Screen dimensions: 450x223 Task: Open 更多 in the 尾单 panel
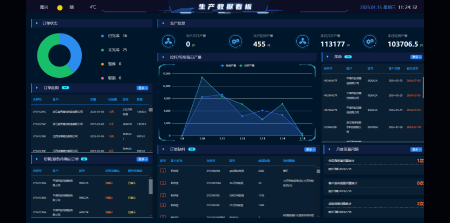[x=416, y=57]
